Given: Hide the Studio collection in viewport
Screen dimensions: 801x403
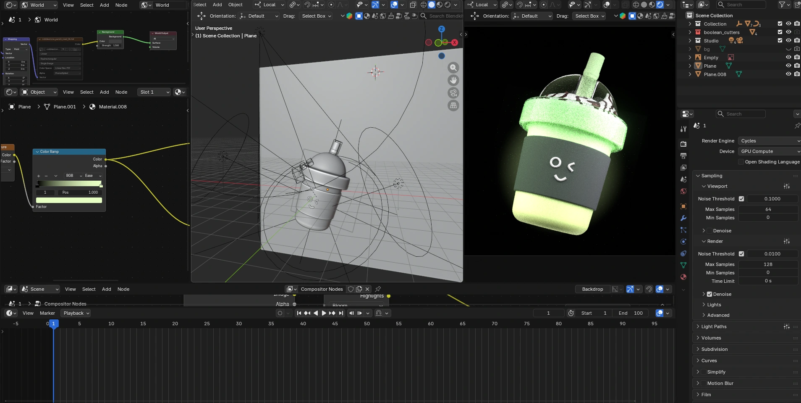Looking at the screenshot, I should pyautogui.click(x=788, y=41).
